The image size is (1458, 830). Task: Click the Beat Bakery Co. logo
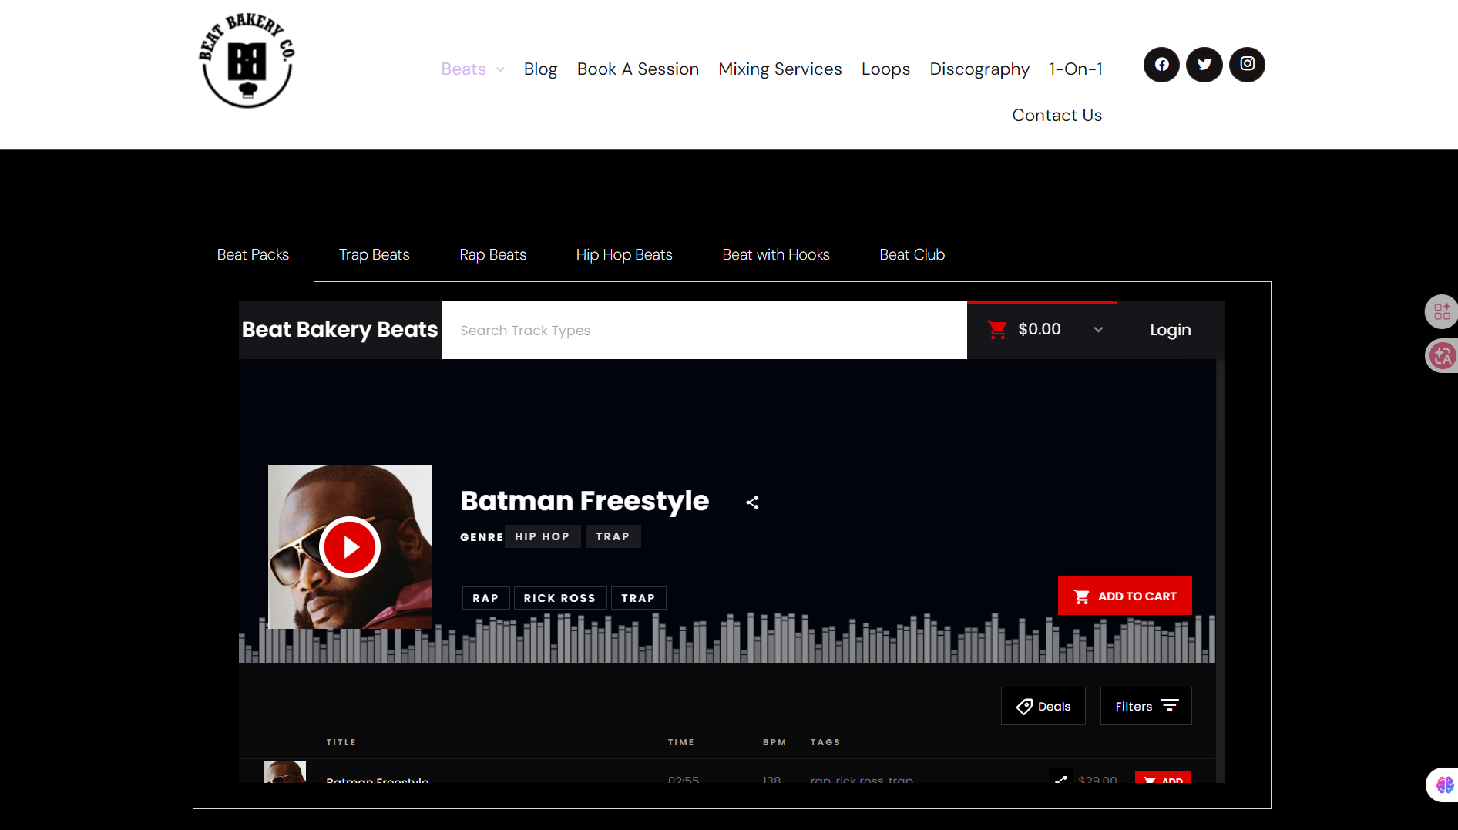[x=247, y=60]
